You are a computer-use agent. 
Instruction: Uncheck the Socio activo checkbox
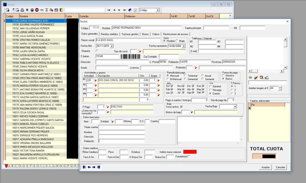coord(181,107)
